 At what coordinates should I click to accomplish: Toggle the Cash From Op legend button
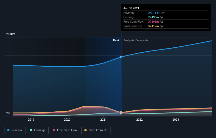point(96,130)
